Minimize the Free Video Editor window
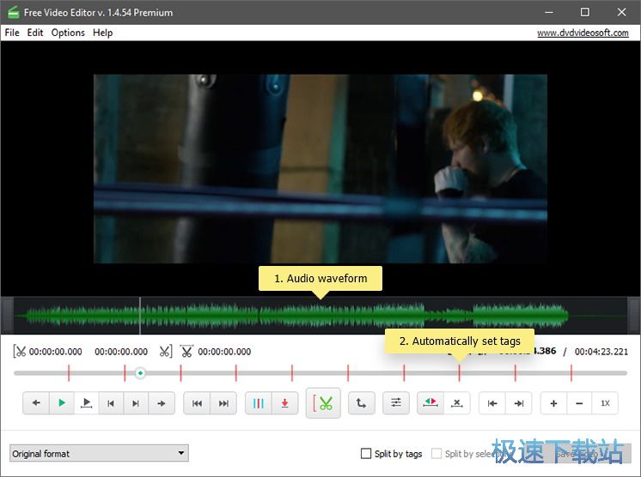641x477 pixels. point(549,12)
